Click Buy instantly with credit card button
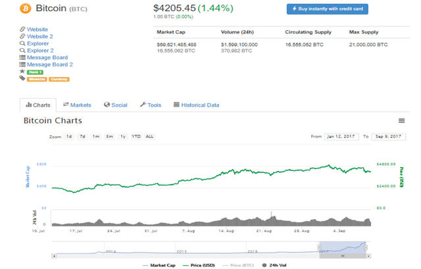The height and width of the screenshot is (269, 421). click(x=328, y=9)
